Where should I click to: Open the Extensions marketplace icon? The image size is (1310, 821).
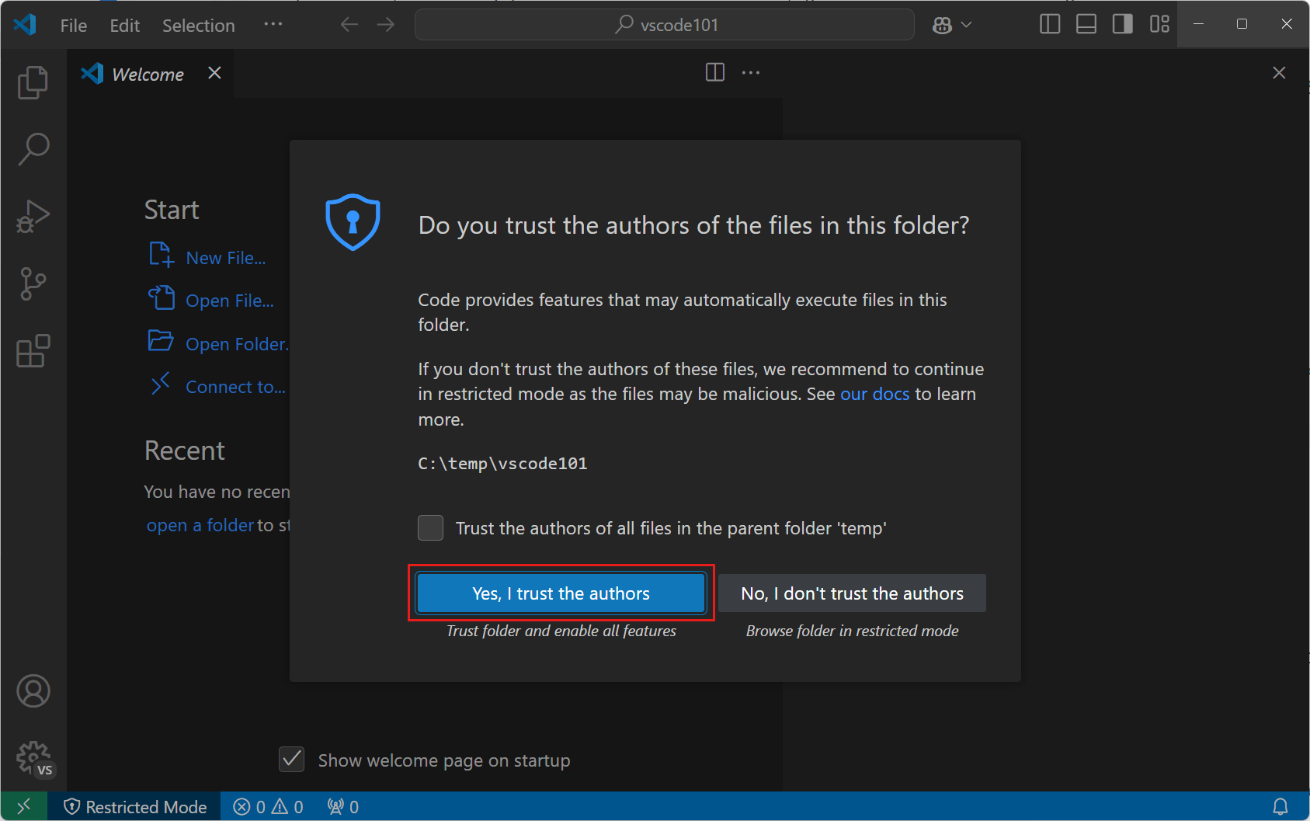tap(33, 351)
